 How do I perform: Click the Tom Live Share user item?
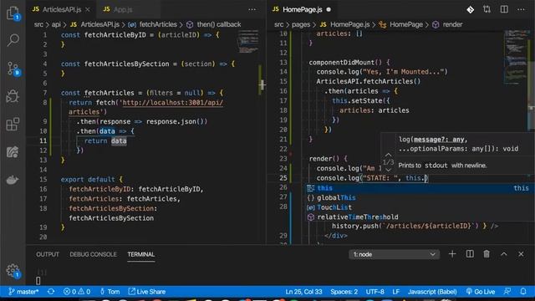point(110,292)
